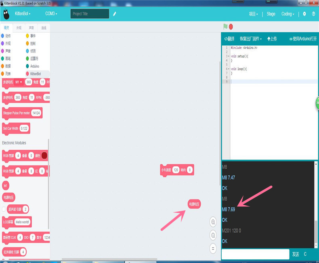Click 发送 to send serial command
The width and height of the screenshot is (319, 263).
(x=296, y=254)
